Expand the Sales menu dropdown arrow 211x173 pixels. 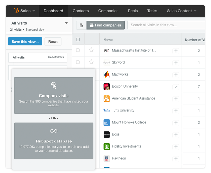pyautogui.click(x=34, y=11)
